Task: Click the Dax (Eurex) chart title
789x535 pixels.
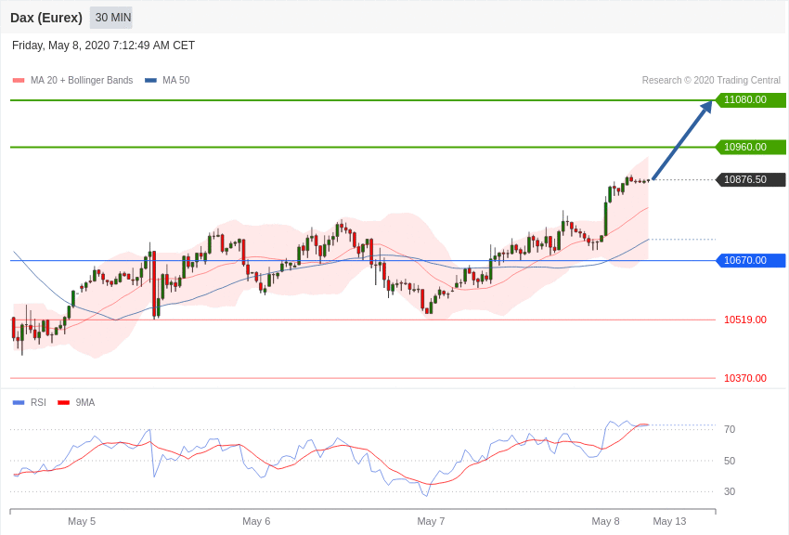Action: pyautogui.click(x=46, y=18)
